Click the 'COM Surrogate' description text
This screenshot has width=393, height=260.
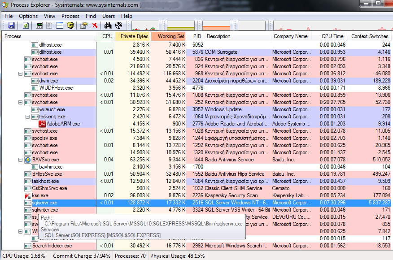pos(221,52)
